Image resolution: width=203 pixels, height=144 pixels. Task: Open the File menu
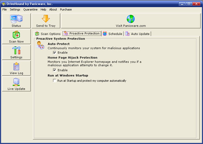4,9
